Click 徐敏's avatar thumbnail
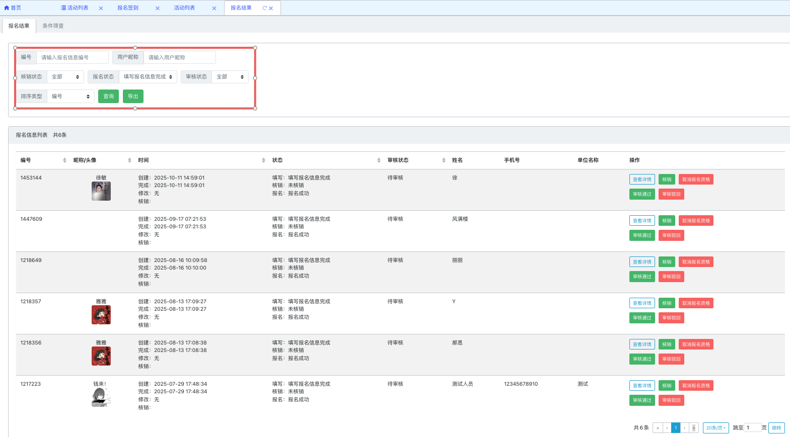The image size is (790, 437). click(101, 191)
